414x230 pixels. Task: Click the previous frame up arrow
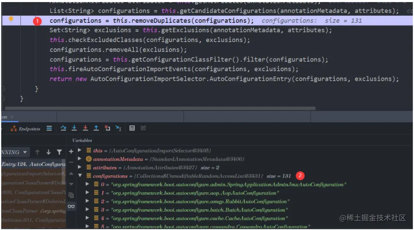click(x=37, y=152)
